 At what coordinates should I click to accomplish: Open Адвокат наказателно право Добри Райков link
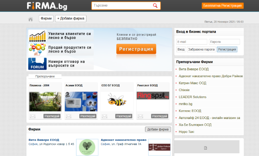pos(211,76)
